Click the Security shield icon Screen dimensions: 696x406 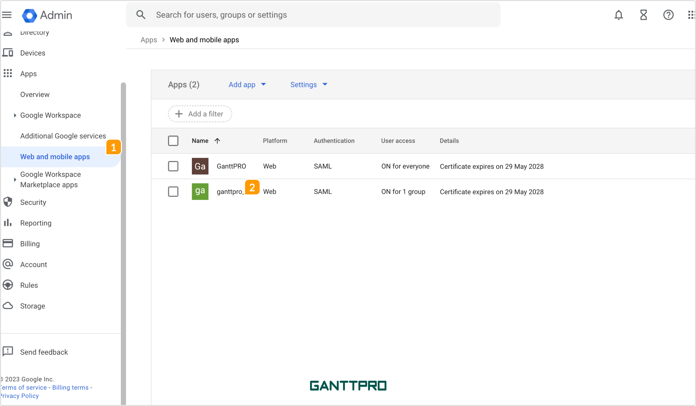pos(8,202)
